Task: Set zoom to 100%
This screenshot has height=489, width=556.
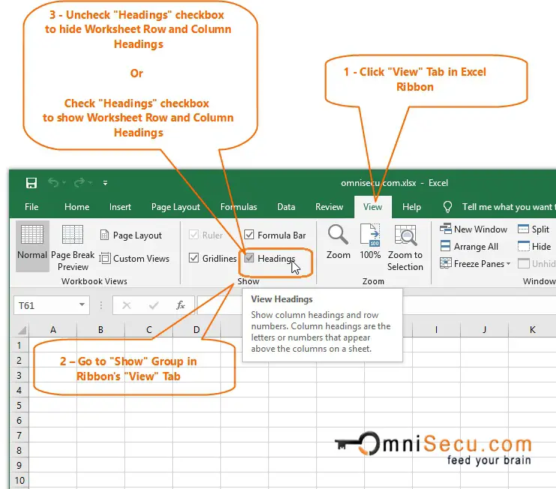Action: [370, 241]
